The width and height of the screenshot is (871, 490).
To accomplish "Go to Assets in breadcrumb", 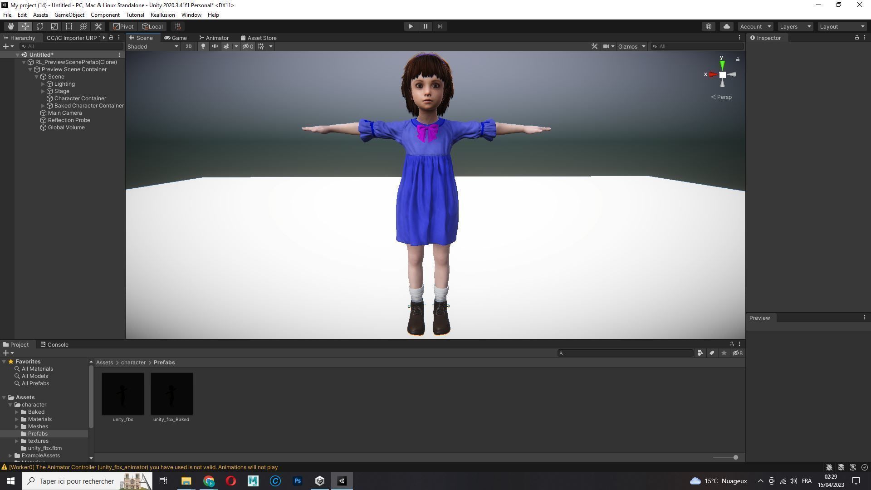I will click(104, 363).
